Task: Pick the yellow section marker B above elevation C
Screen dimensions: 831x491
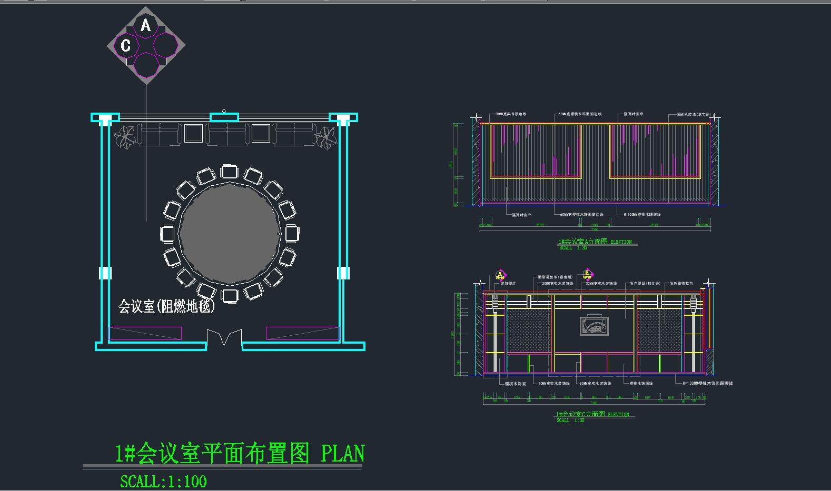Action: tap(587, 274)
